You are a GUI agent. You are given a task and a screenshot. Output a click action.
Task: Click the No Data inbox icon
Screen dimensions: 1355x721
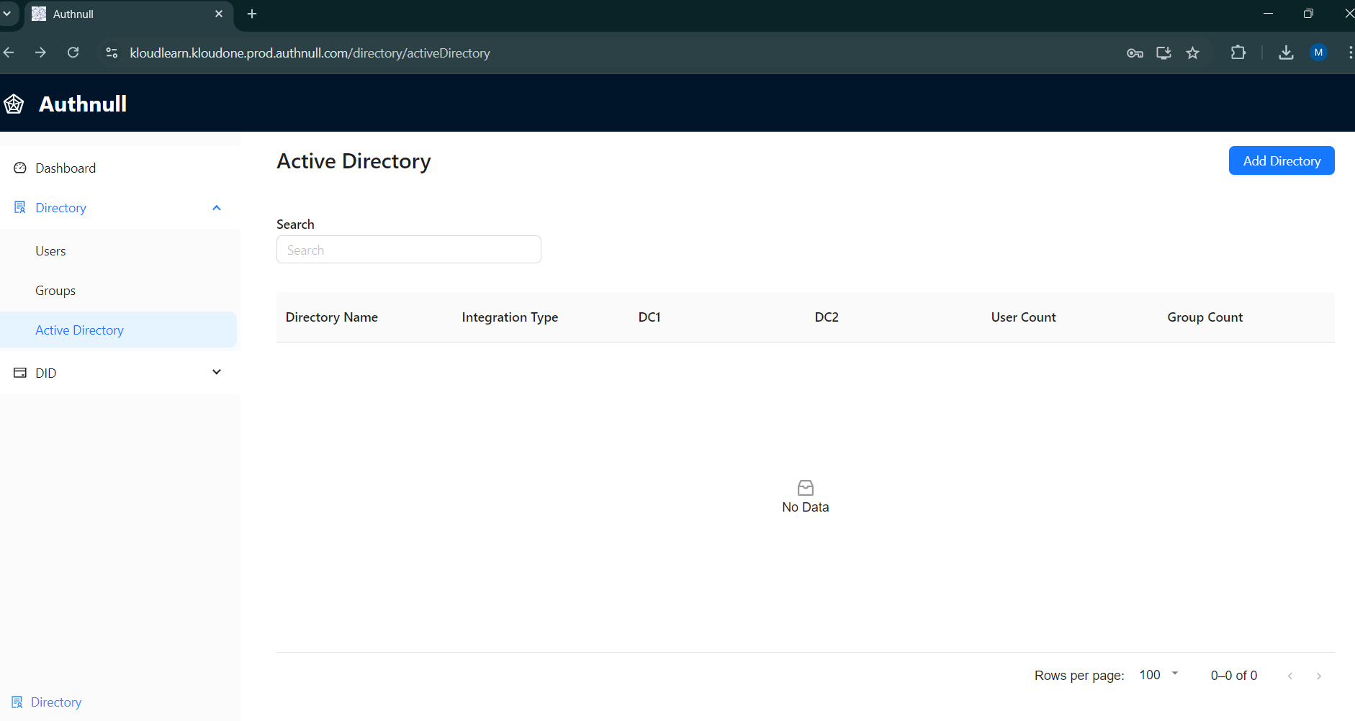[804, 487]
